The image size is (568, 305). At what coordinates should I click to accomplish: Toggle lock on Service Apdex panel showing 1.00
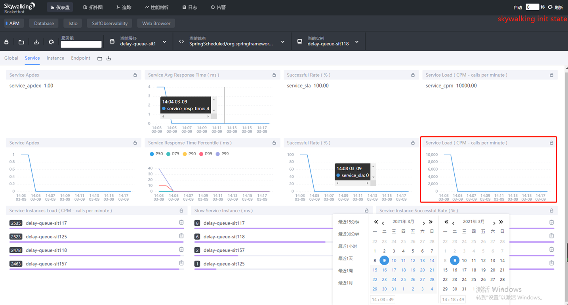click(135, 75)
